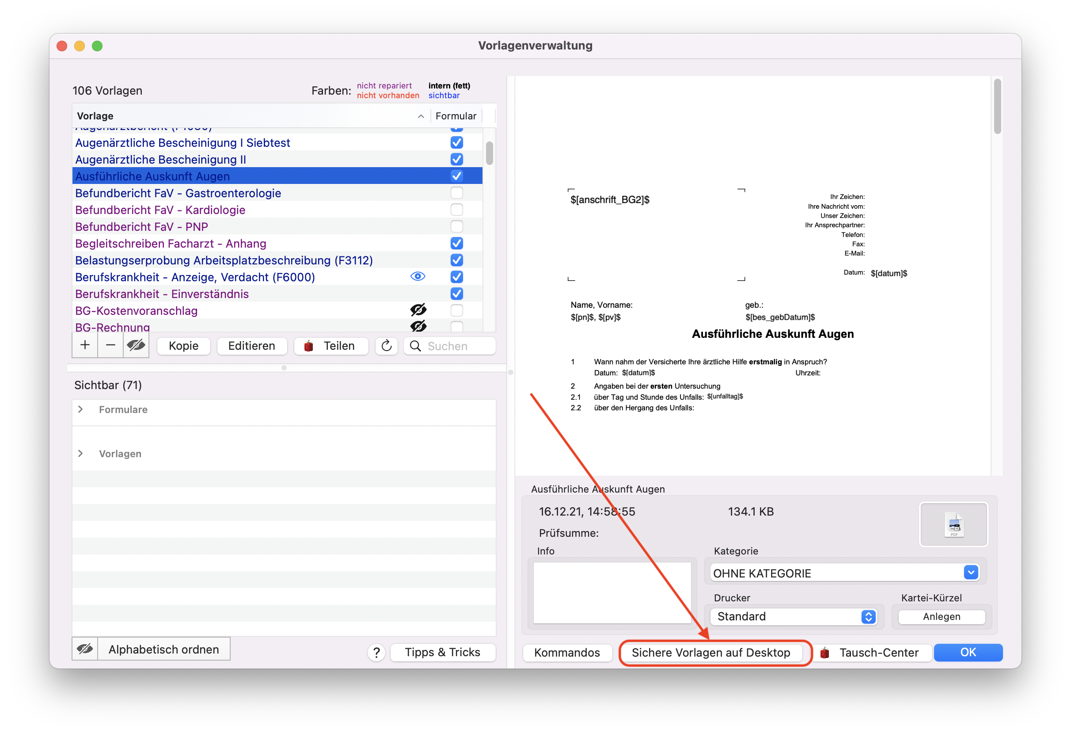This screenshot has height=734, width=1071.
Task: Select Berufskrankheit - Einverständnis row
Action: click(x=277, y=294)
